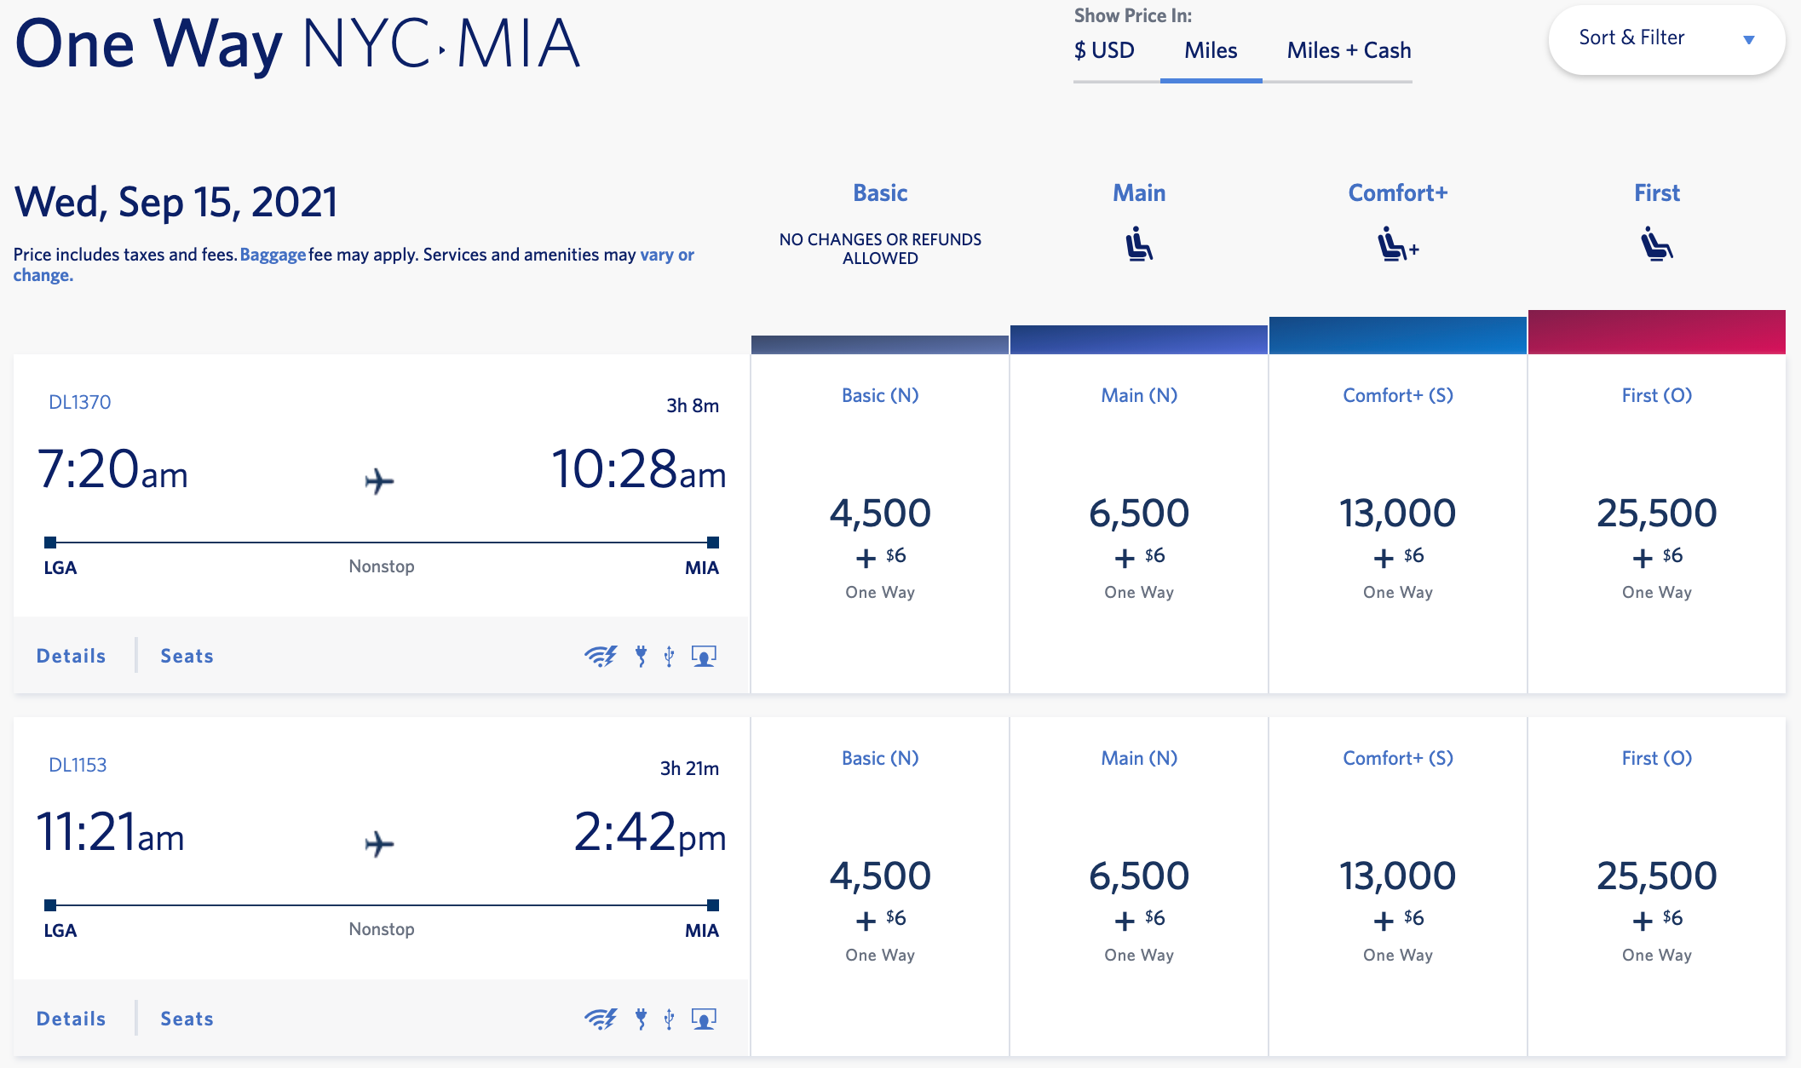Screen dimensions: 1801x1068
Task: View Seats for flight DL1153
Action: click(x=187, y=1019)
